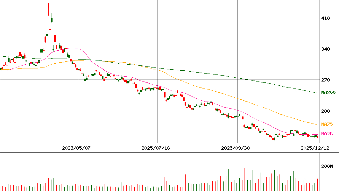
Task: Select the last candlestick at far right
Action: pyautogui.click(x=317, y=136)
